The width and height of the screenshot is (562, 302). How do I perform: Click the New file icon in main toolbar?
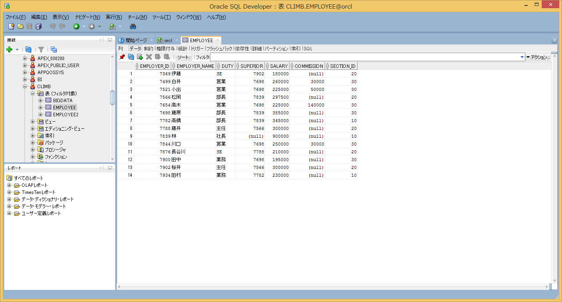click(11, 27)
